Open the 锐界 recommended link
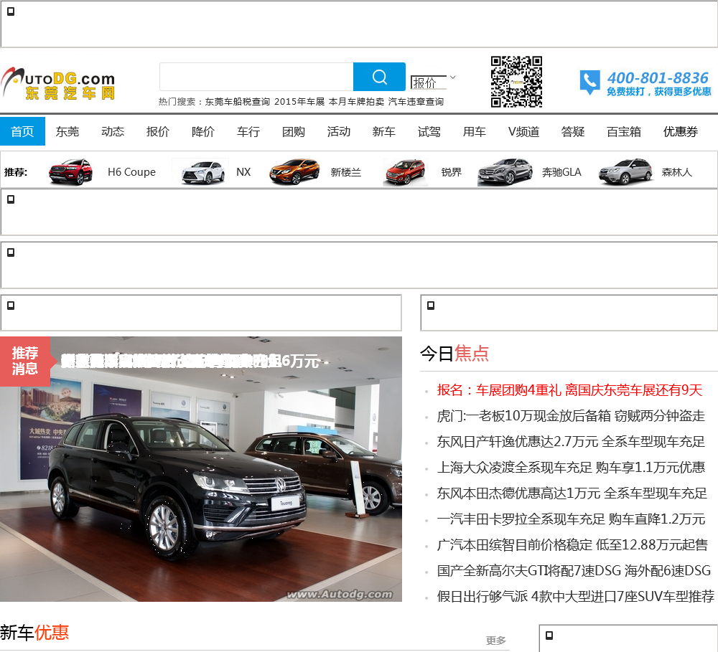This screenshot has height=652, width=718. [x=452, y=172]
